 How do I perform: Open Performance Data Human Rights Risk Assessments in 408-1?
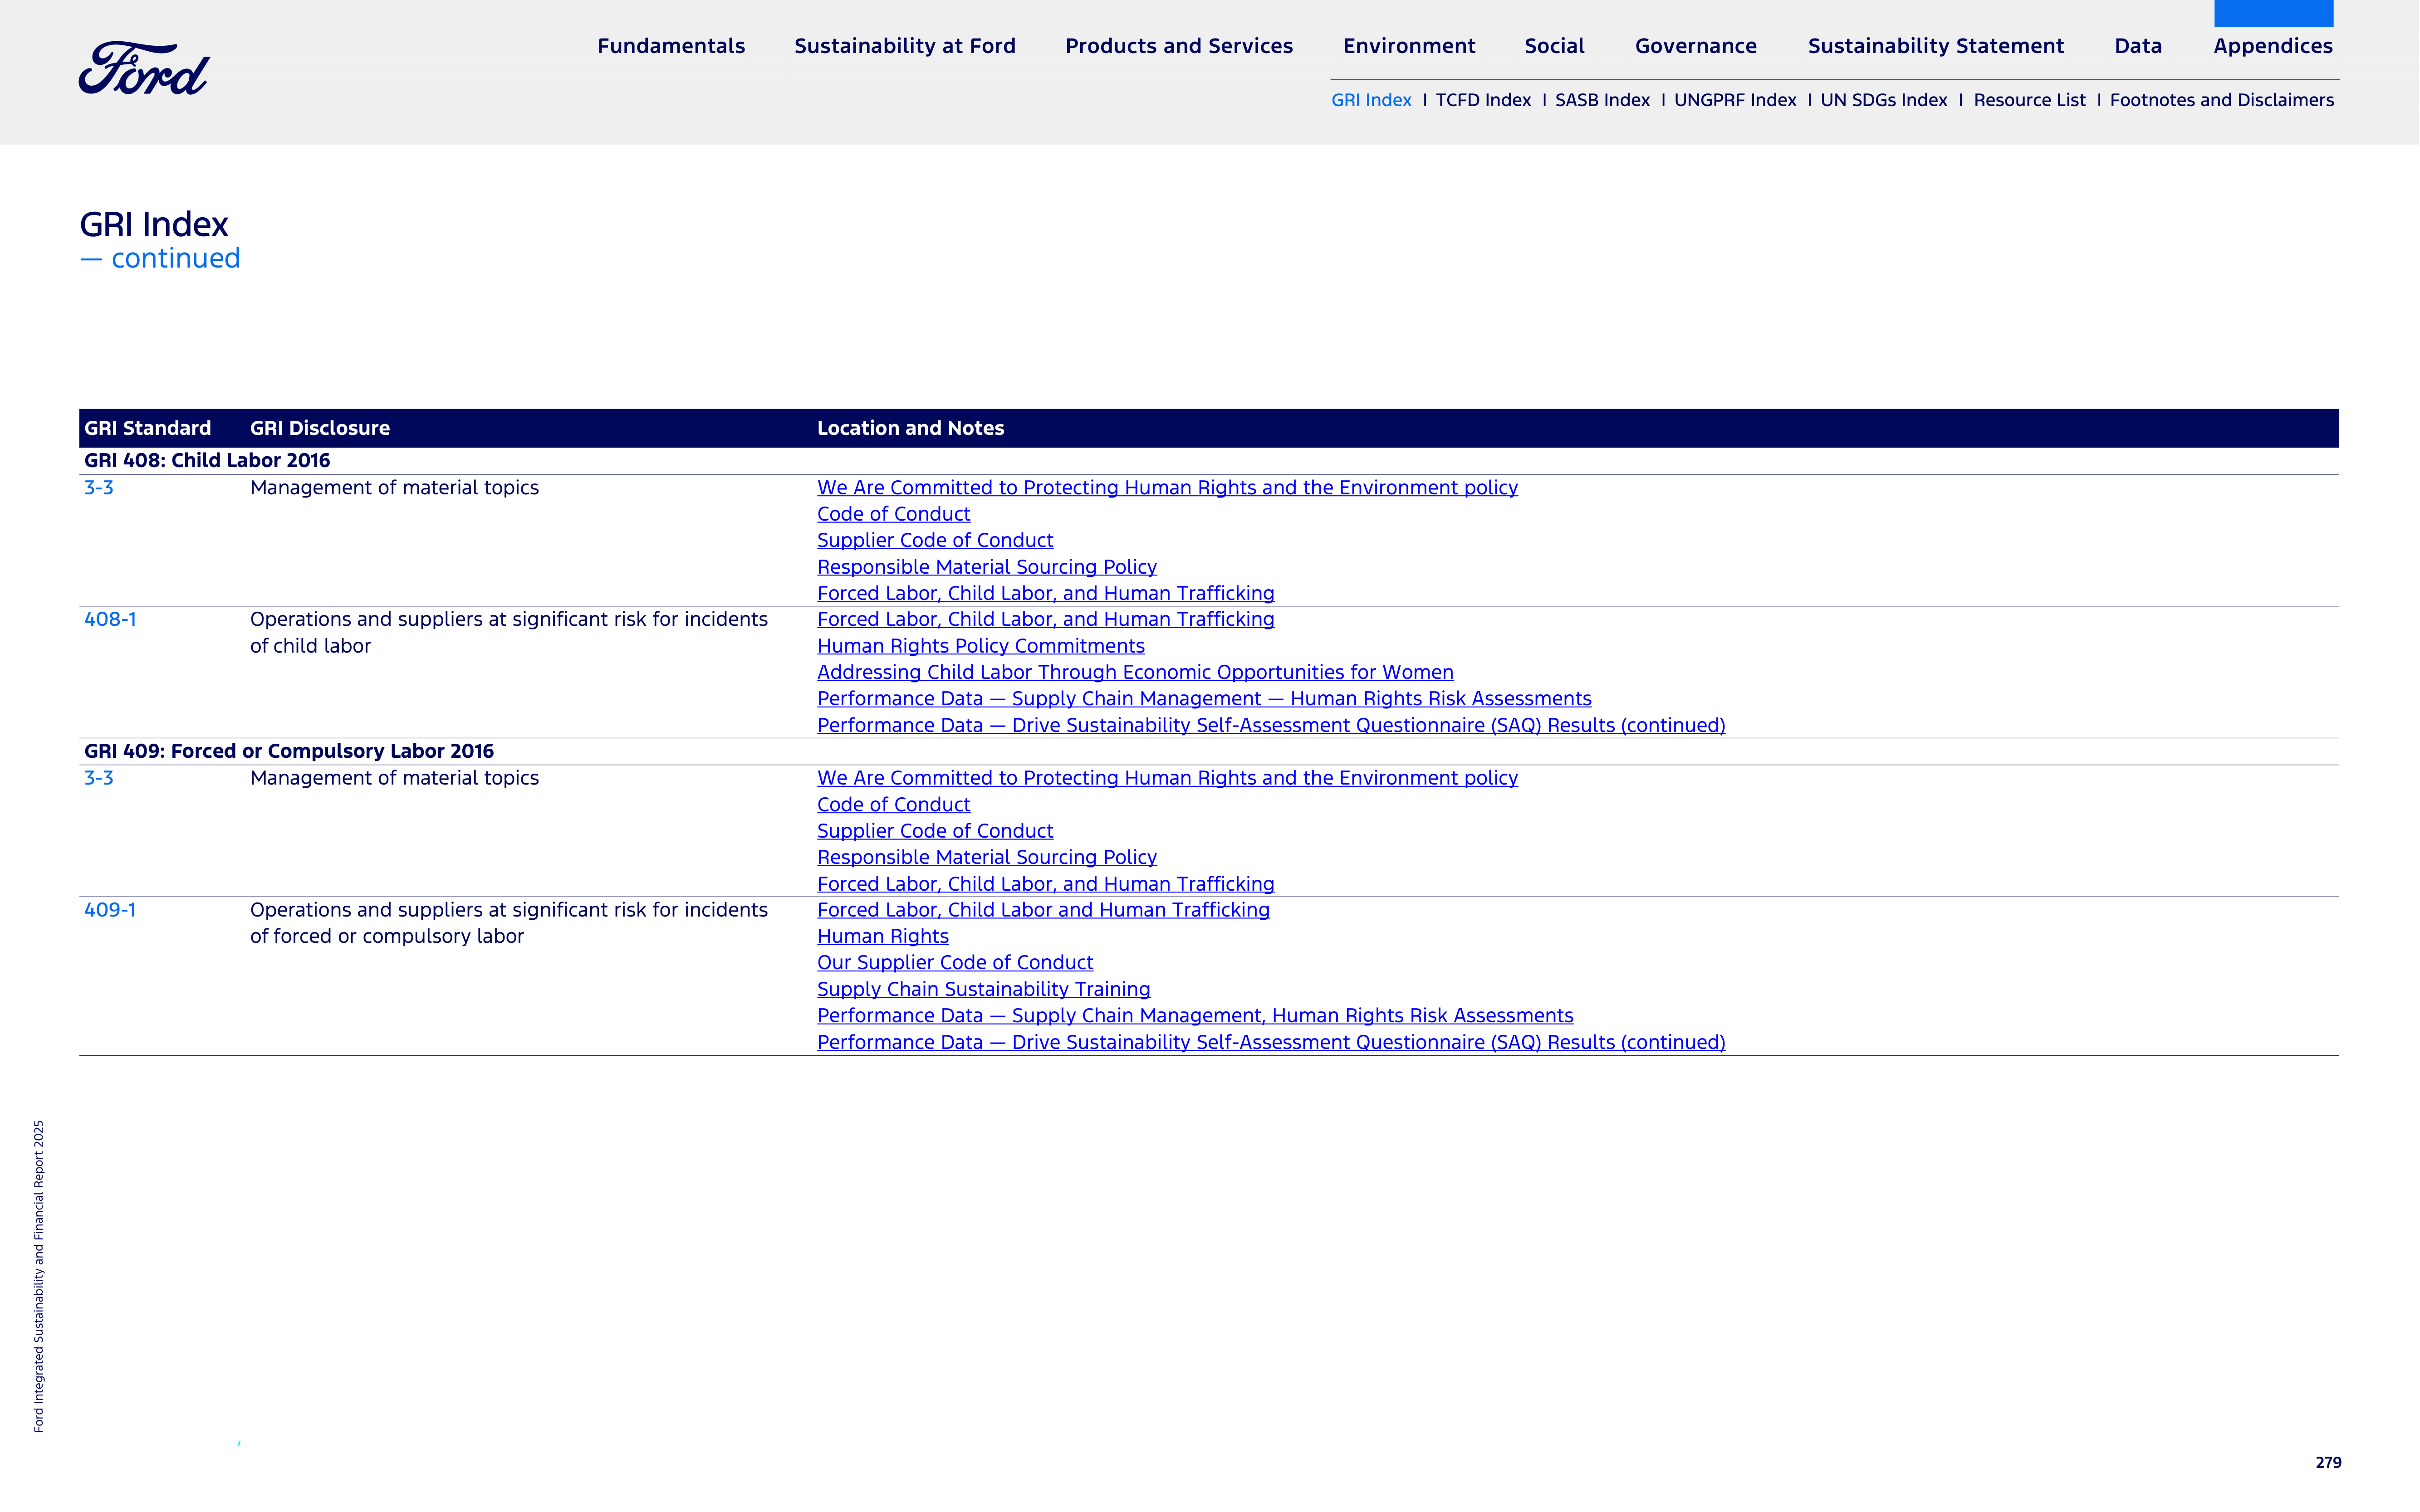pyautogui.click(x=1205, y=699)
